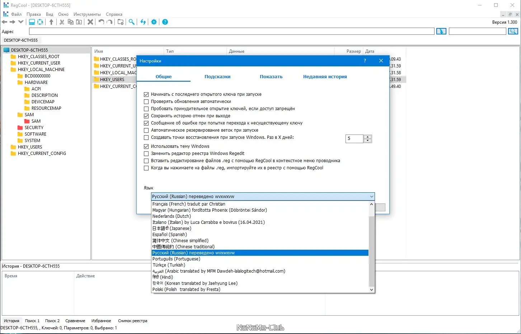Click the blue question mark help icon

[x=165, y=22]
